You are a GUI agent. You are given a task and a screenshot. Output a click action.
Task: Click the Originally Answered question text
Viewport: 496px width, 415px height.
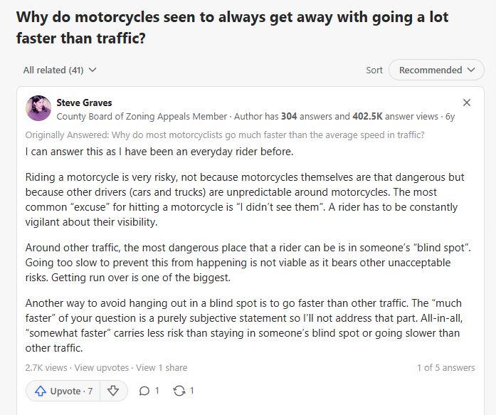click(225, 135)
